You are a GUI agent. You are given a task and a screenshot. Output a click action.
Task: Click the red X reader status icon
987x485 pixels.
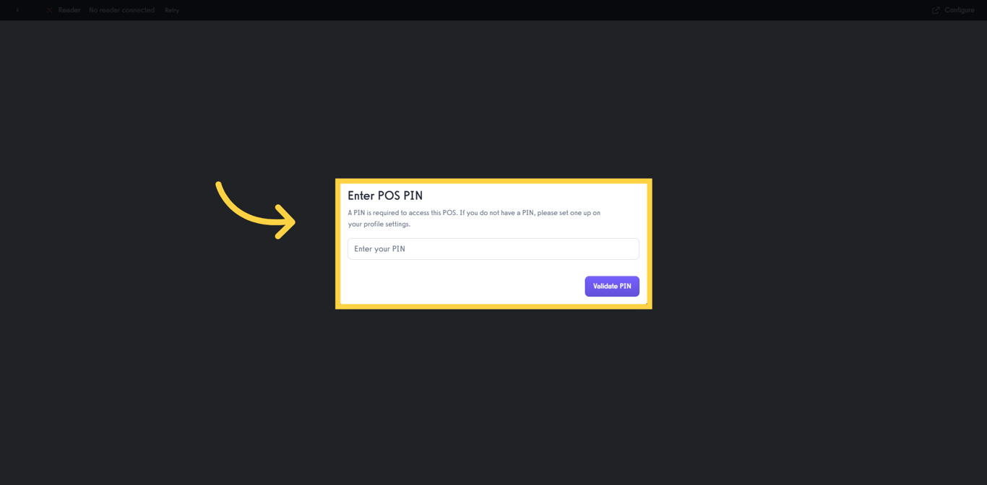point(49,10)
